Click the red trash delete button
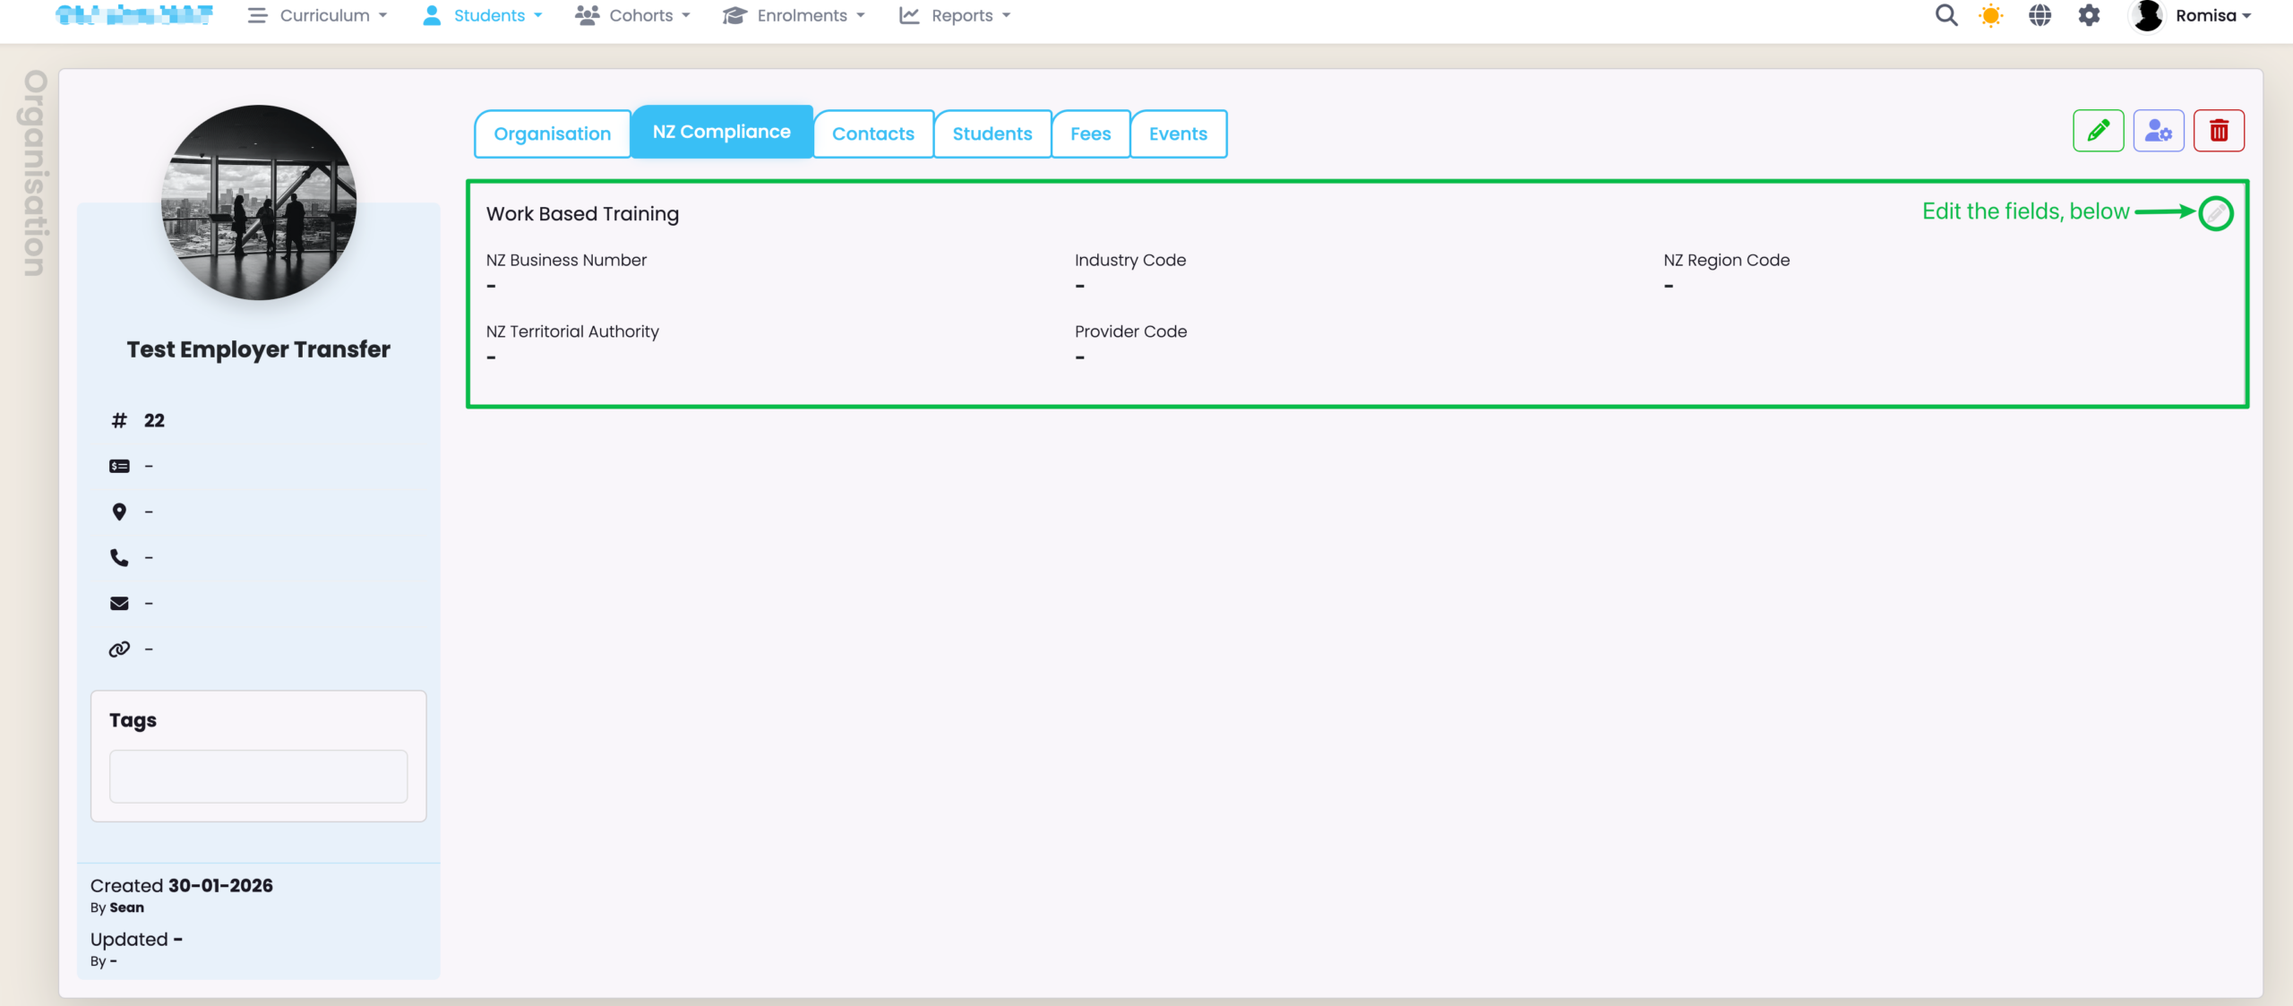Image resolution: width=2293 pixels, height=1006 pixels. (2218, 131)
